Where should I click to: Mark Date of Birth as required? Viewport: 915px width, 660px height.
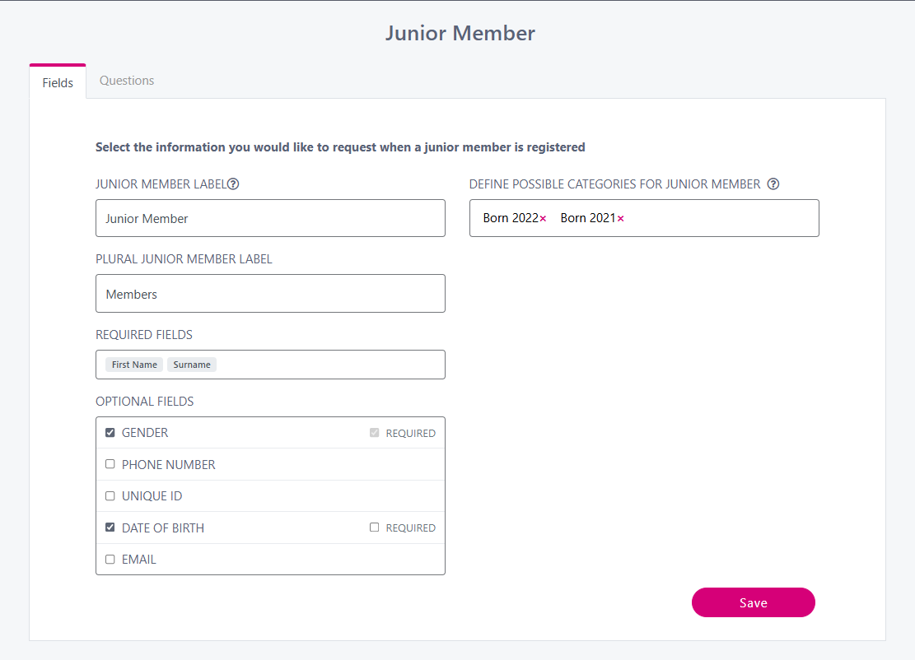click(374, 528)
